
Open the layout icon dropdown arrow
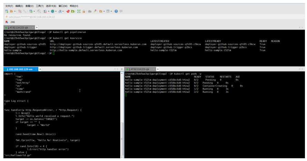112,11
